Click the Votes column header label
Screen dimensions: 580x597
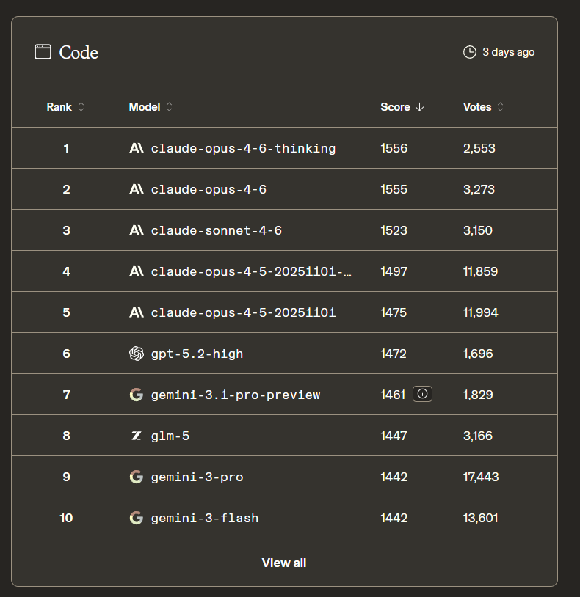[x=477, y=107]
